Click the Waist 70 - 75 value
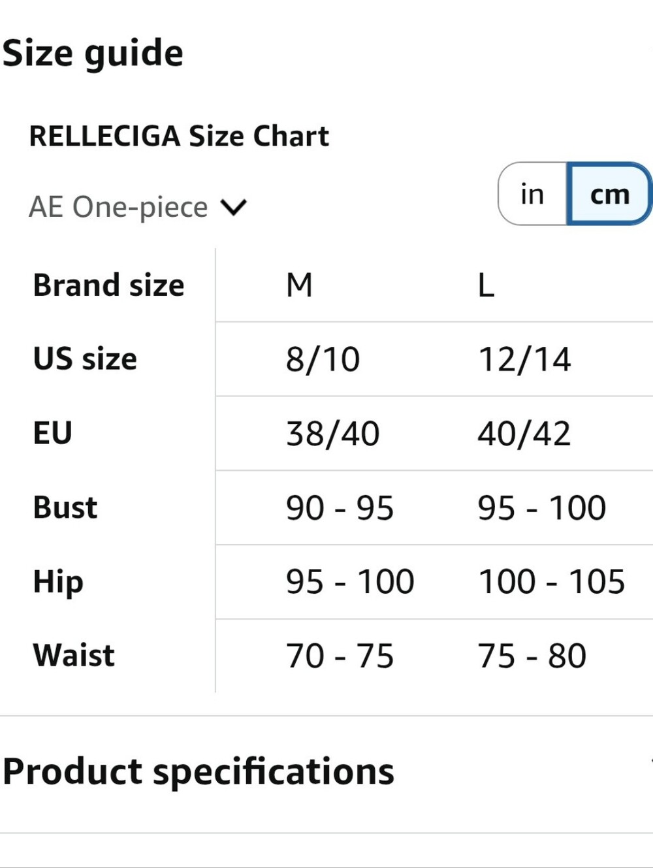Image resolution: width=653 pixels, height=868 pixels. click(x=340, y=656)
